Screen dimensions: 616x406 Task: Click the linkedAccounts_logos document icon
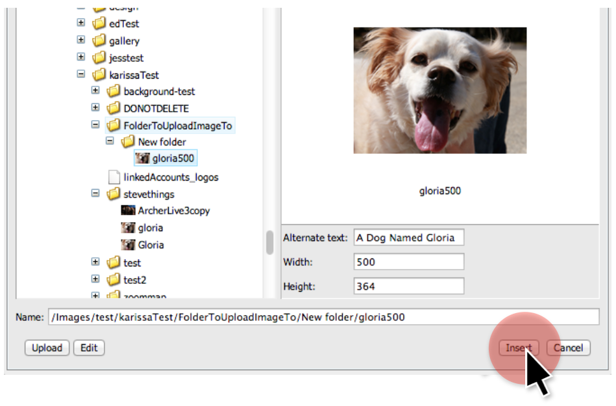coord(114,177)
